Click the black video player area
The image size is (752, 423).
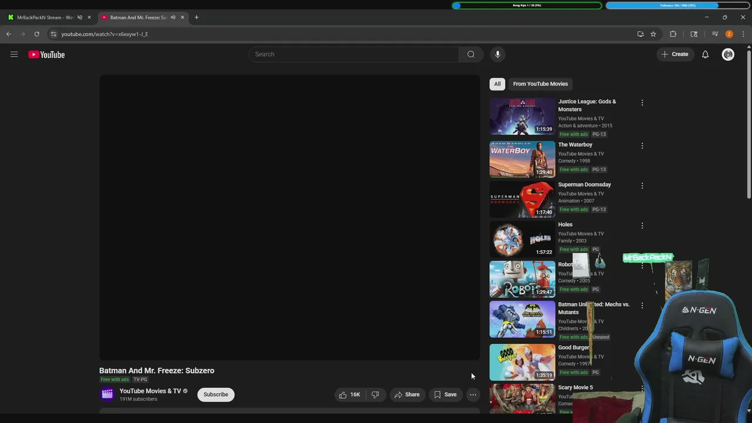[290, 217]
